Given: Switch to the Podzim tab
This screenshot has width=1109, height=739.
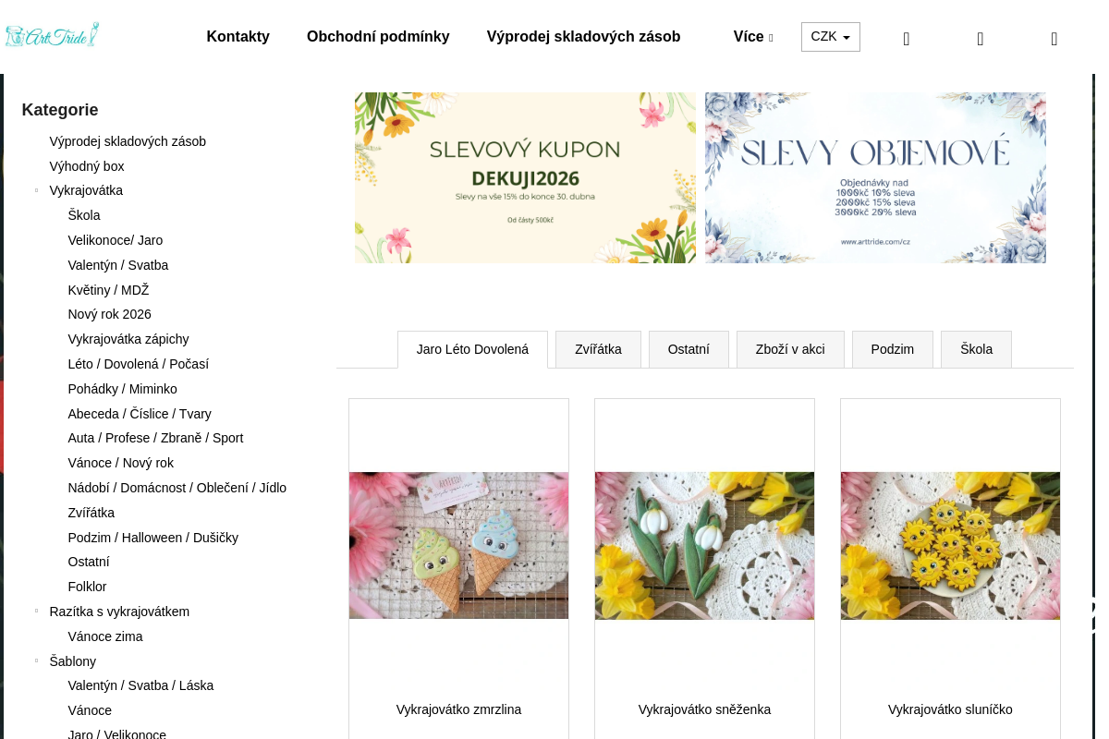Looking at the screenshot, I should coord(893,349).
